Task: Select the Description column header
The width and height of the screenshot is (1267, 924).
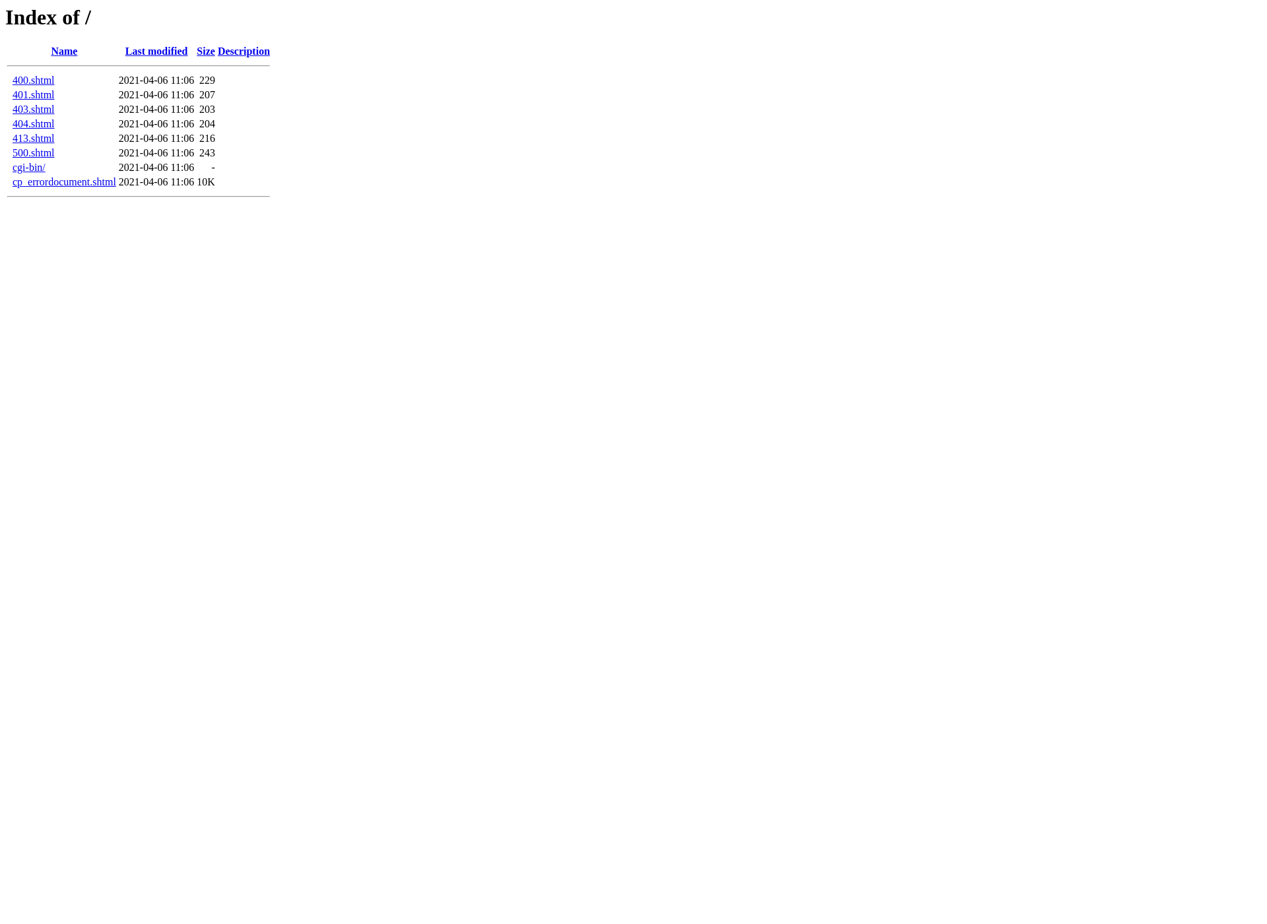Action: [244, 51]
